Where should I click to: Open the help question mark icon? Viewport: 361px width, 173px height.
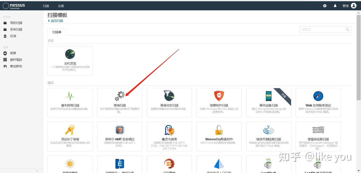(x=325, y=6)
